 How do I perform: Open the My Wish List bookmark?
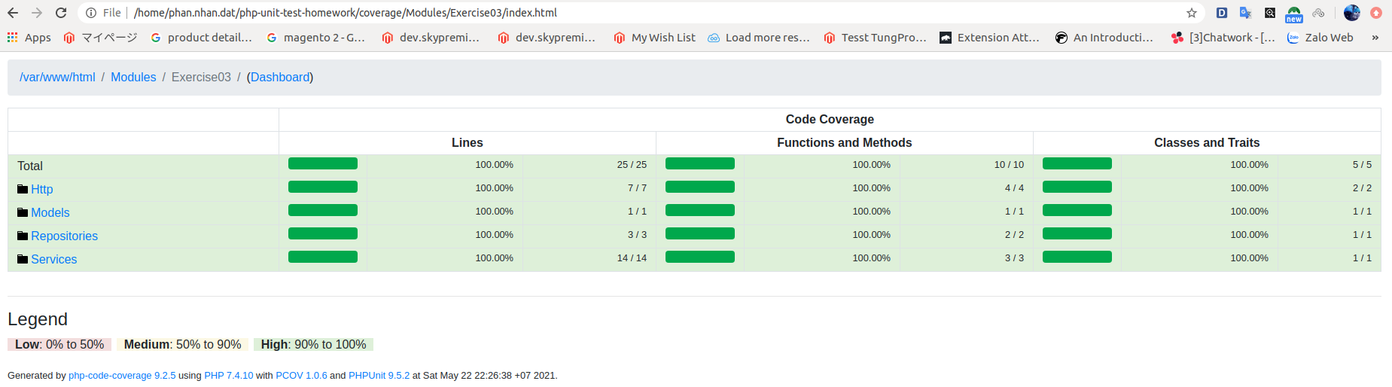655,38
